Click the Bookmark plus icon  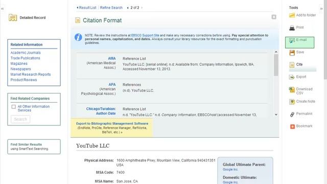(292, 126)
